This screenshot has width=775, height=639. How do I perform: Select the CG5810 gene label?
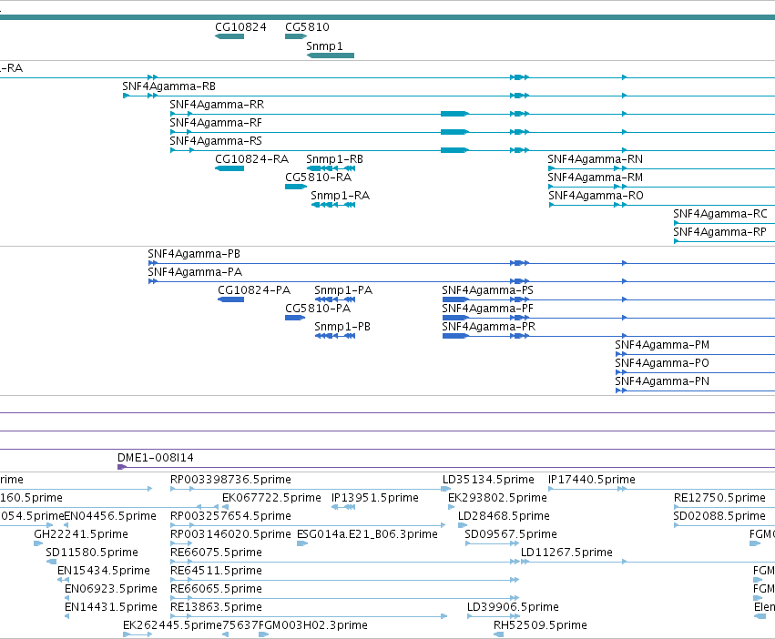(x=307, y=27)
